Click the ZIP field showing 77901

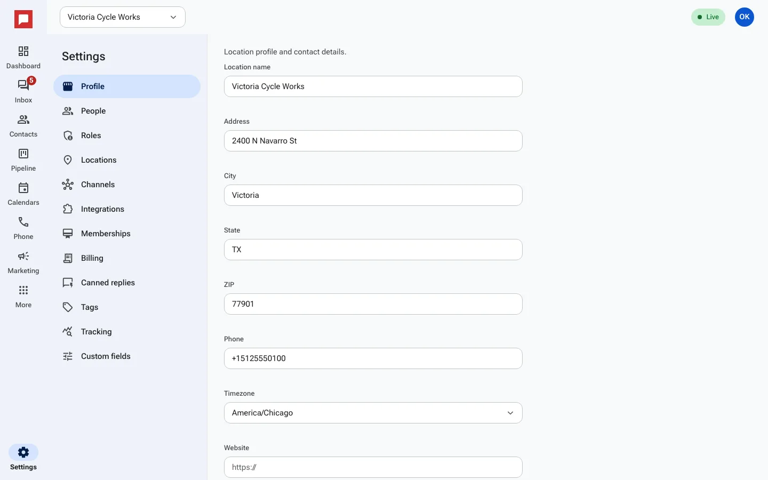tap(373, 304)
